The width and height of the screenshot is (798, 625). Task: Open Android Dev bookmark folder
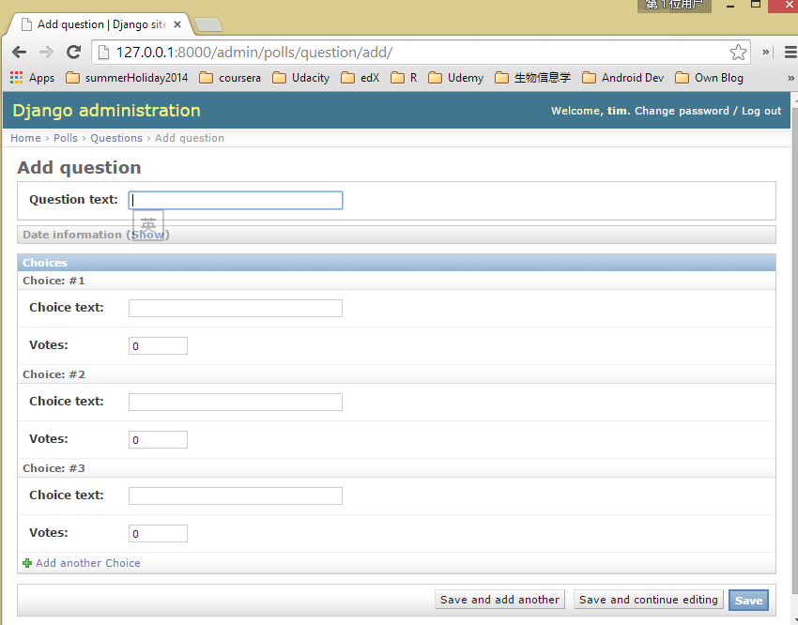point(623,78)
